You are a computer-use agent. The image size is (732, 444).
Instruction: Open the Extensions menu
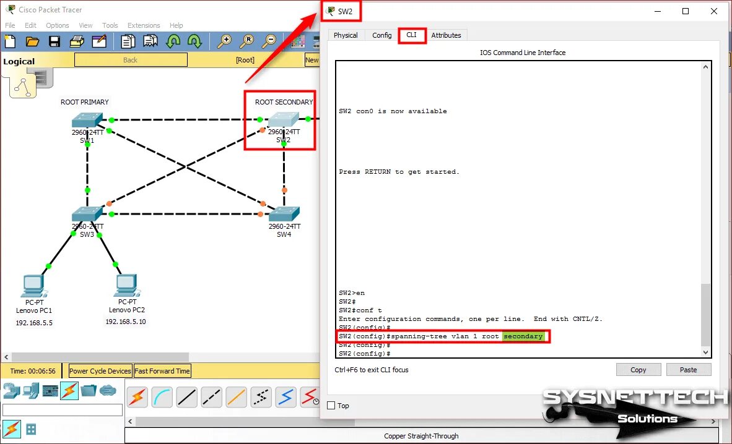click(x=143, y=25)
